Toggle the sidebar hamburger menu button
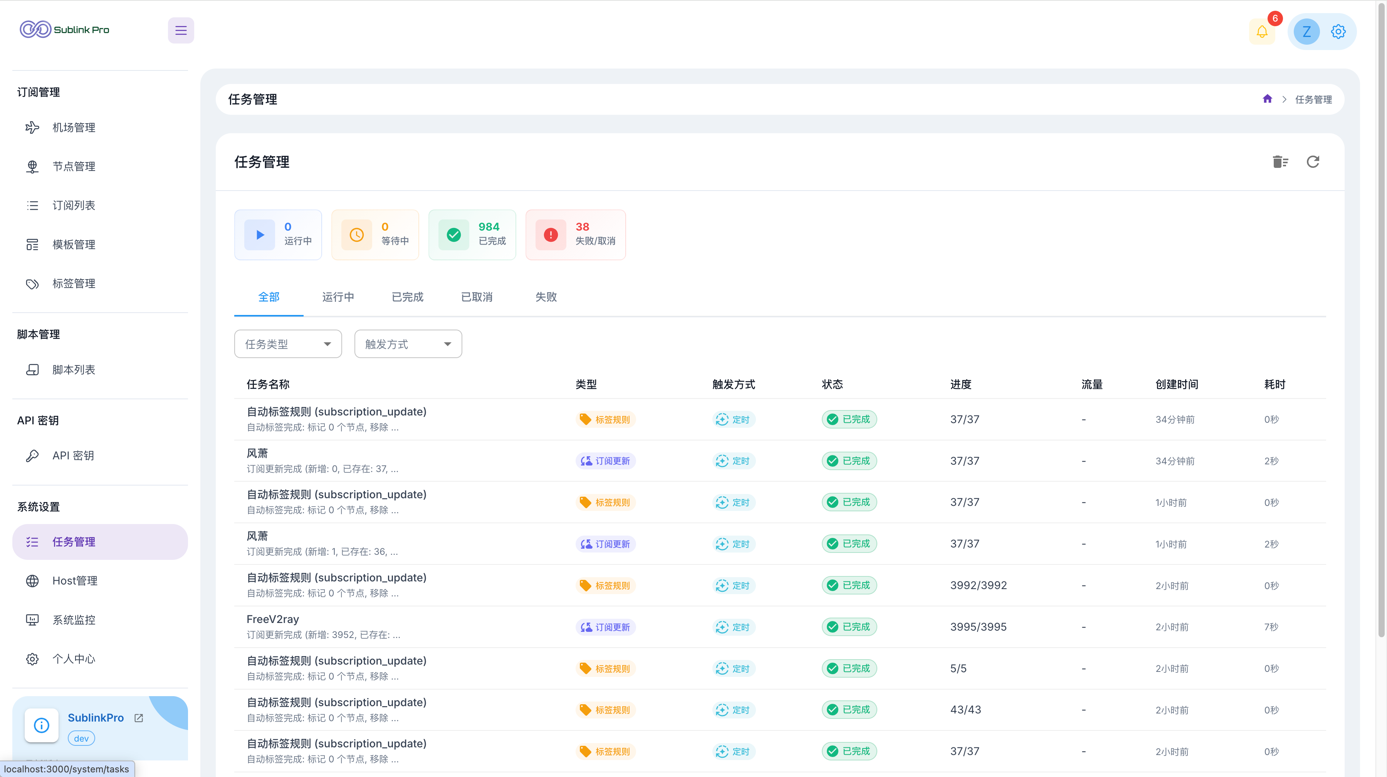Image resolution: width=1387 pixels, height=777 pixels. pyautogui.click(x=181, y=31)
